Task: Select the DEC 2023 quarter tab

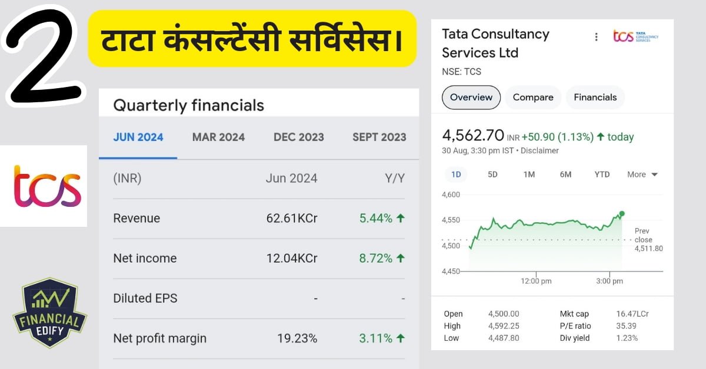Action: [298, 137]
